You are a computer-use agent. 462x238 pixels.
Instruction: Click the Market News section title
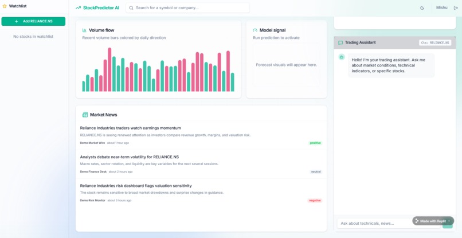point(103,115)
